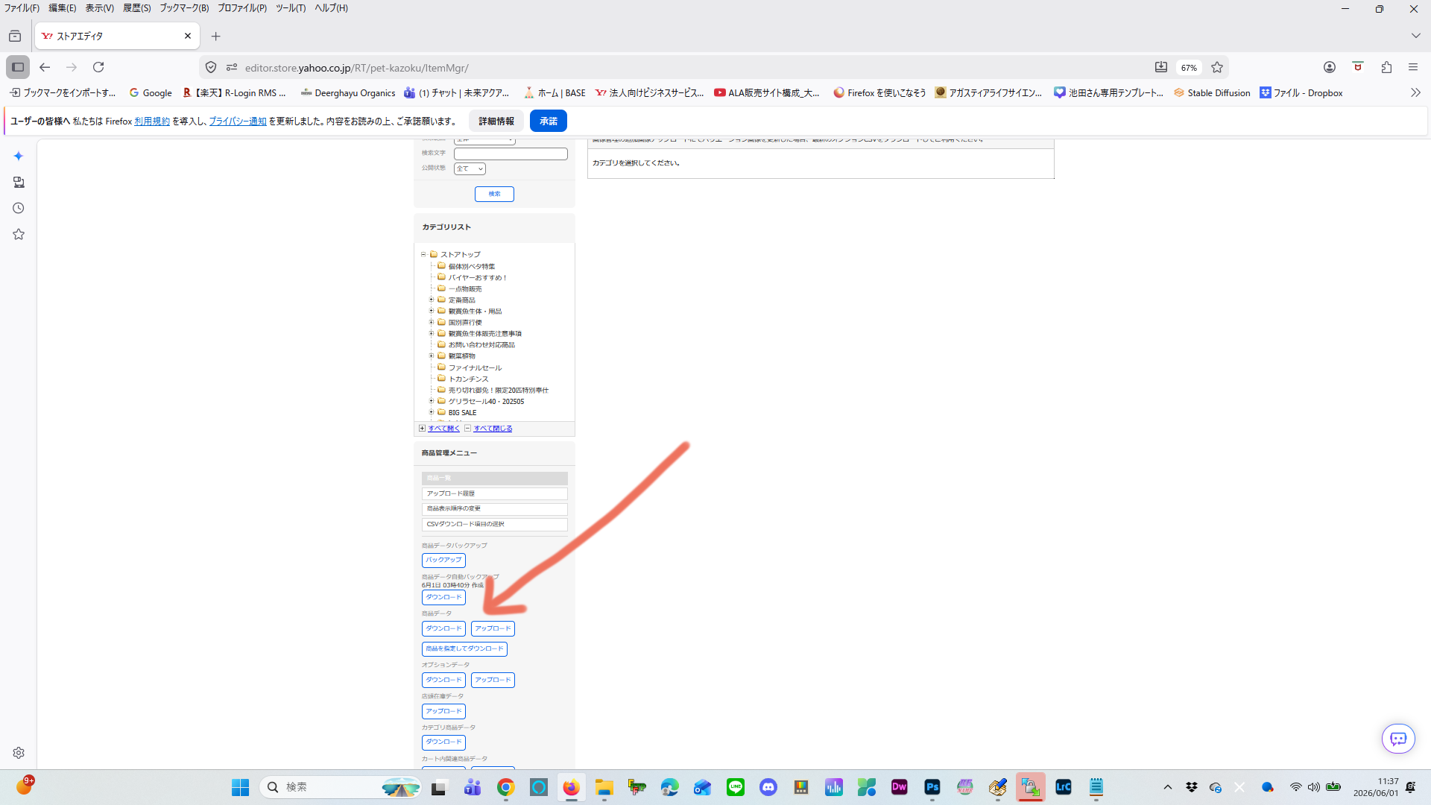Viewport: 1431px width, 805px height.
Task: Show more bookmarks chevron
Action: tap(1415, 92)
